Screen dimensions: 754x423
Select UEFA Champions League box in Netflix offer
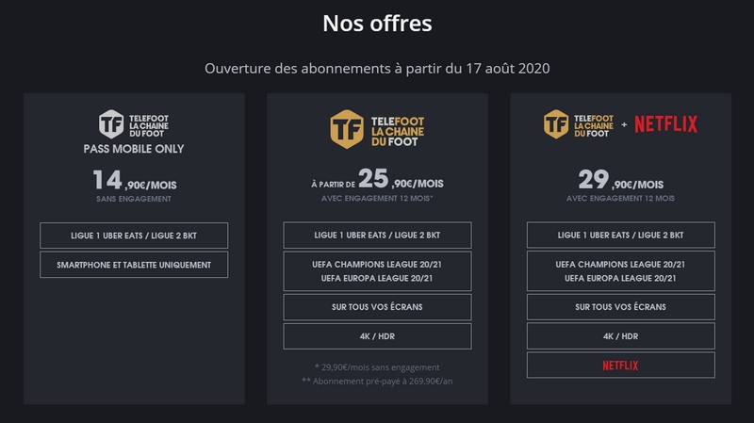click(620, 271)
